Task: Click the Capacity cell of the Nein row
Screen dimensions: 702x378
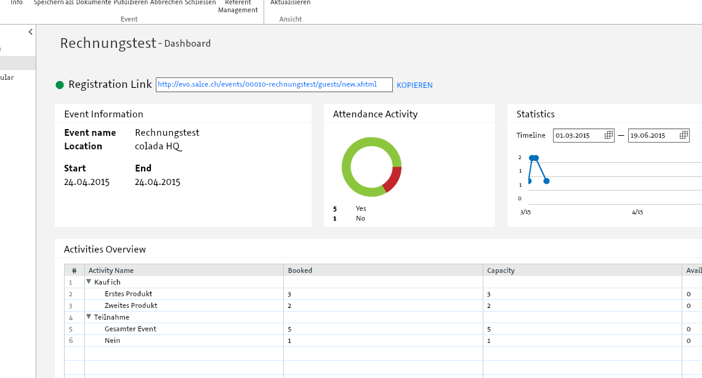Action: pos(583,341)
